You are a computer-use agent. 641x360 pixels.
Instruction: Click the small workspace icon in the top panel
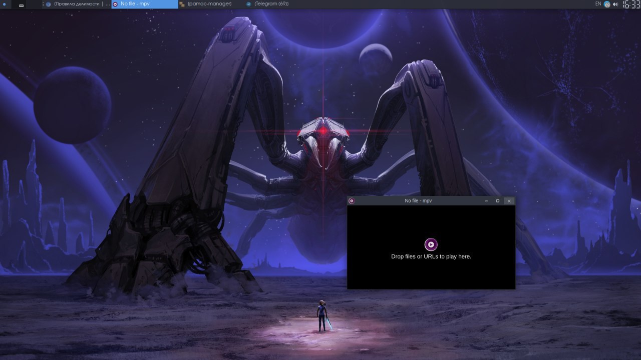click(21, 5)
